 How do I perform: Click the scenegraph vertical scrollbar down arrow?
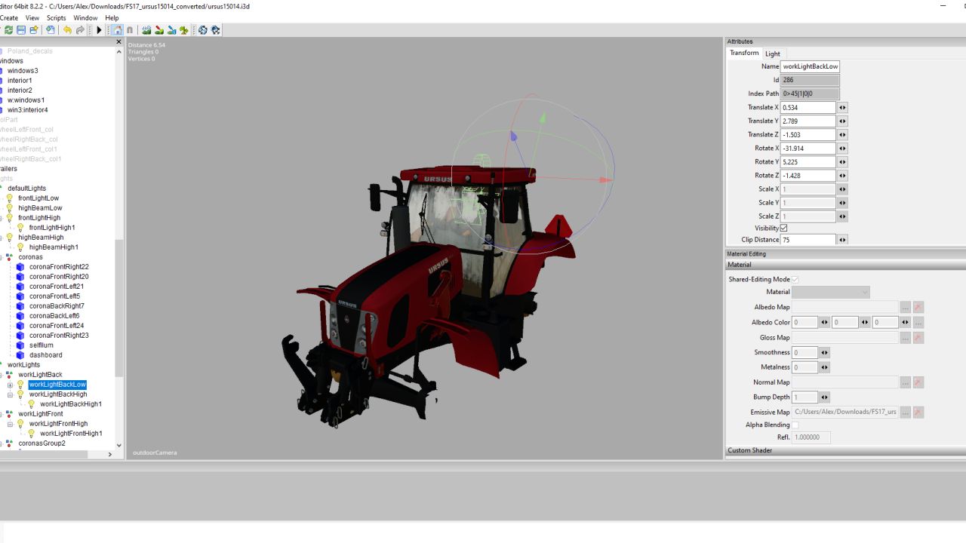118,445
